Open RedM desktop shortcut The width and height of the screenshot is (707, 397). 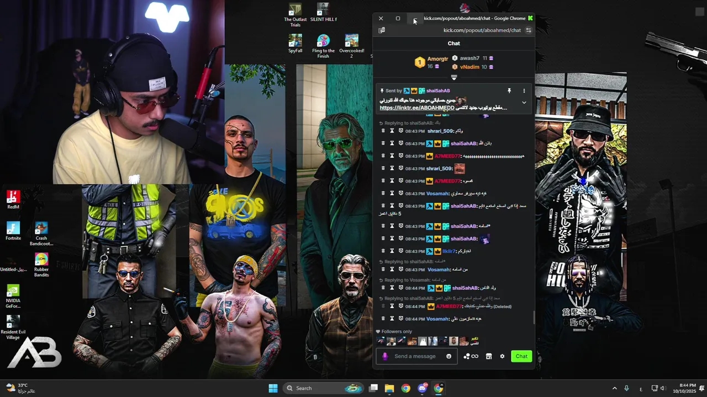[13, 200]
